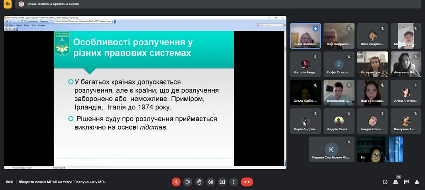Click the present screen button
425x190 pixels.
point(222,182)
